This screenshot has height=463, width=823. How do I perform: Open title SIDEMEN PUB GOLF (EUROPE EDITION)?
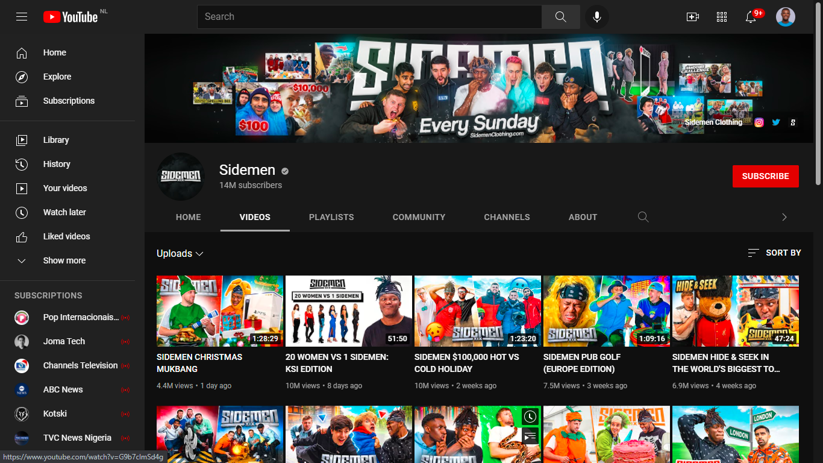[x=582, y=363]
